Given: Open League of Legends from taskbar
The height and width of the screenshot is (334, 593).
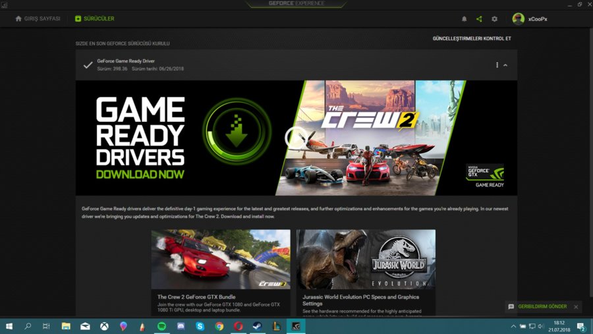Looking at the screenshot, I should [277, 326].
